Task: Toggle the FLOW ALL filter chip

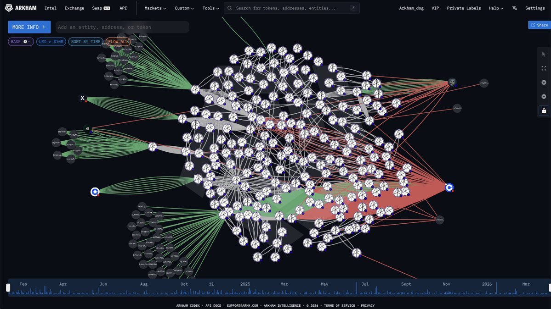Action: point(118,42)
